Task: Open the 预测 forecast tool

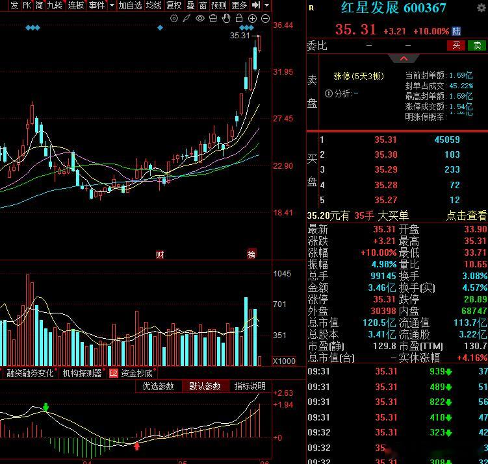Action: tap(219, 5)
